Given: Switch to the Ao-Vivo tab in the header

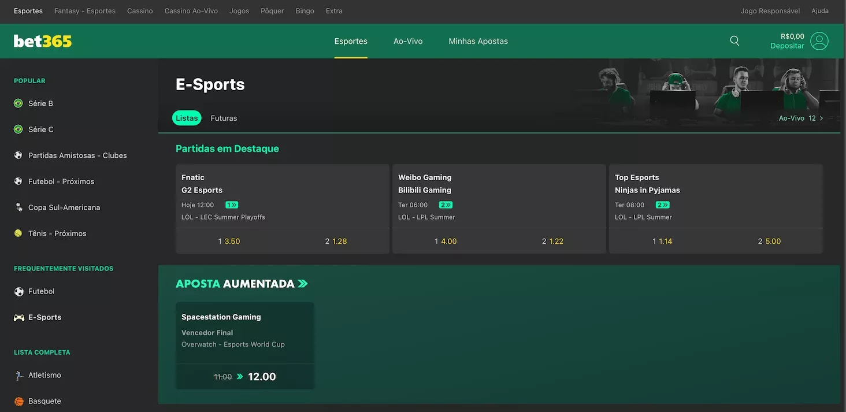Looking at the screenshot, I should coord(407,40).
